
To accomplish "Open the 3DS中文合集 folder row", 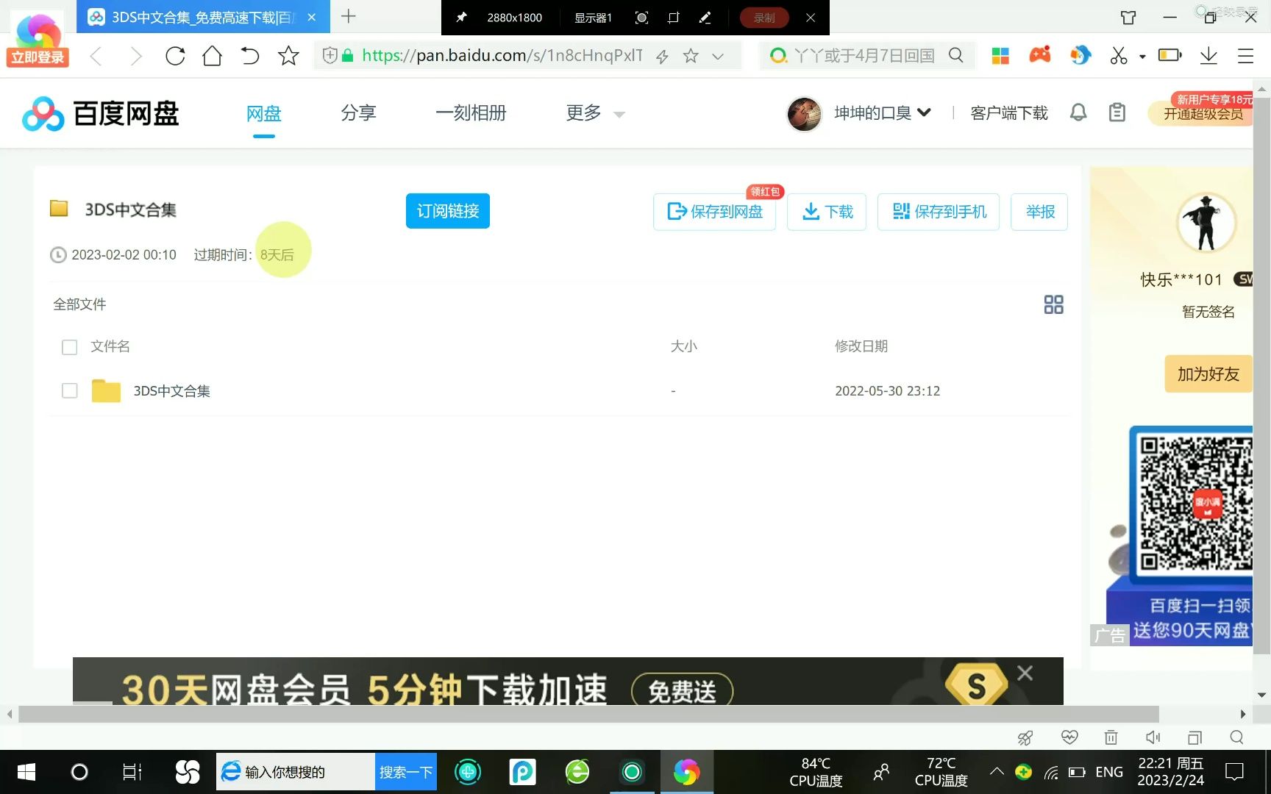I will coord(559,390).
